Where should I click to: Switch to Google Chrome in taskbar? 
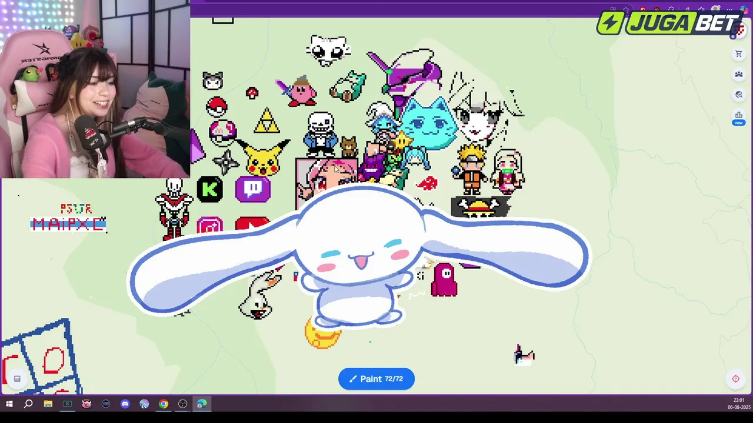click(164, 404)
